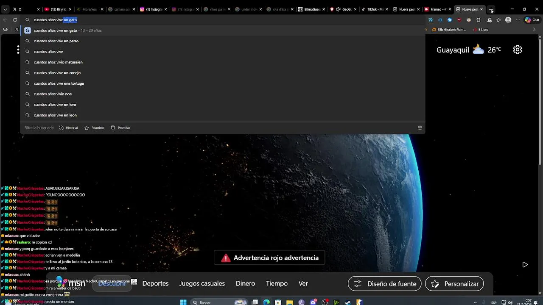Select suggestion cuantos años vive un gato
Screen dimensions: 543x305
coord(223,30)
